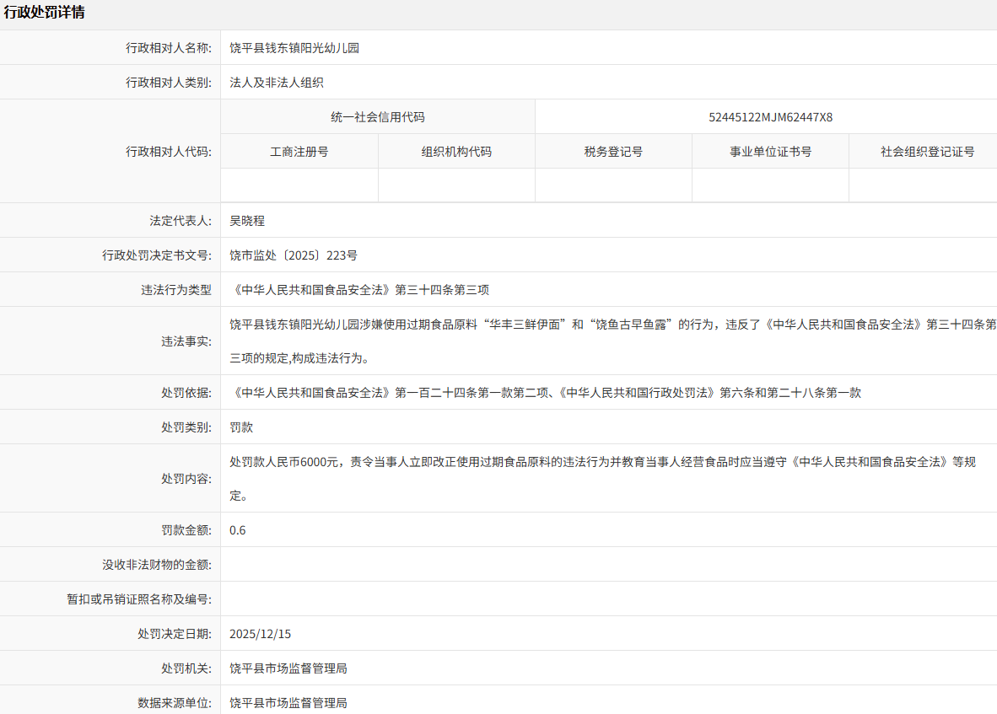Click the 组织机构代码 column header
This screenshot has height=714, width=997.
(x=456, y=152)
